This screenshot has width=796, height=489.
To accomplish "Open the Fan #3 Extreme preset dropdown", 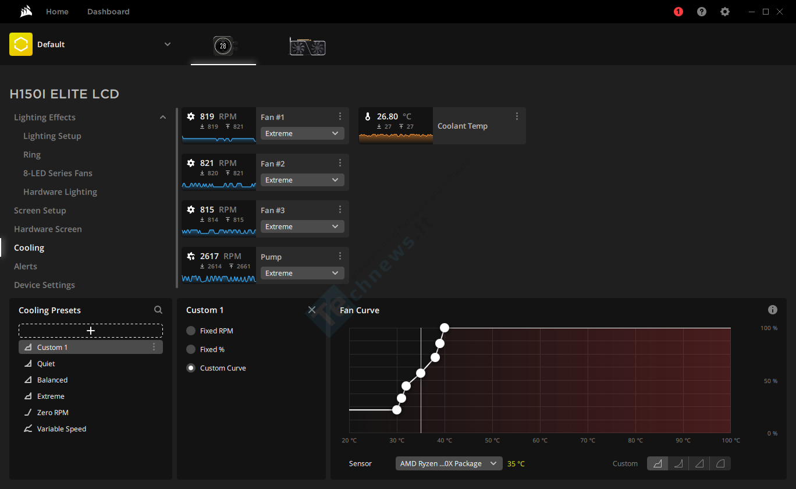I will (x=303, y=226).
